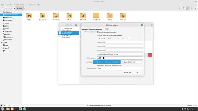Click the Abbrechen button
The height and width of the screenshot is (111, 198).
pos(127,72)
